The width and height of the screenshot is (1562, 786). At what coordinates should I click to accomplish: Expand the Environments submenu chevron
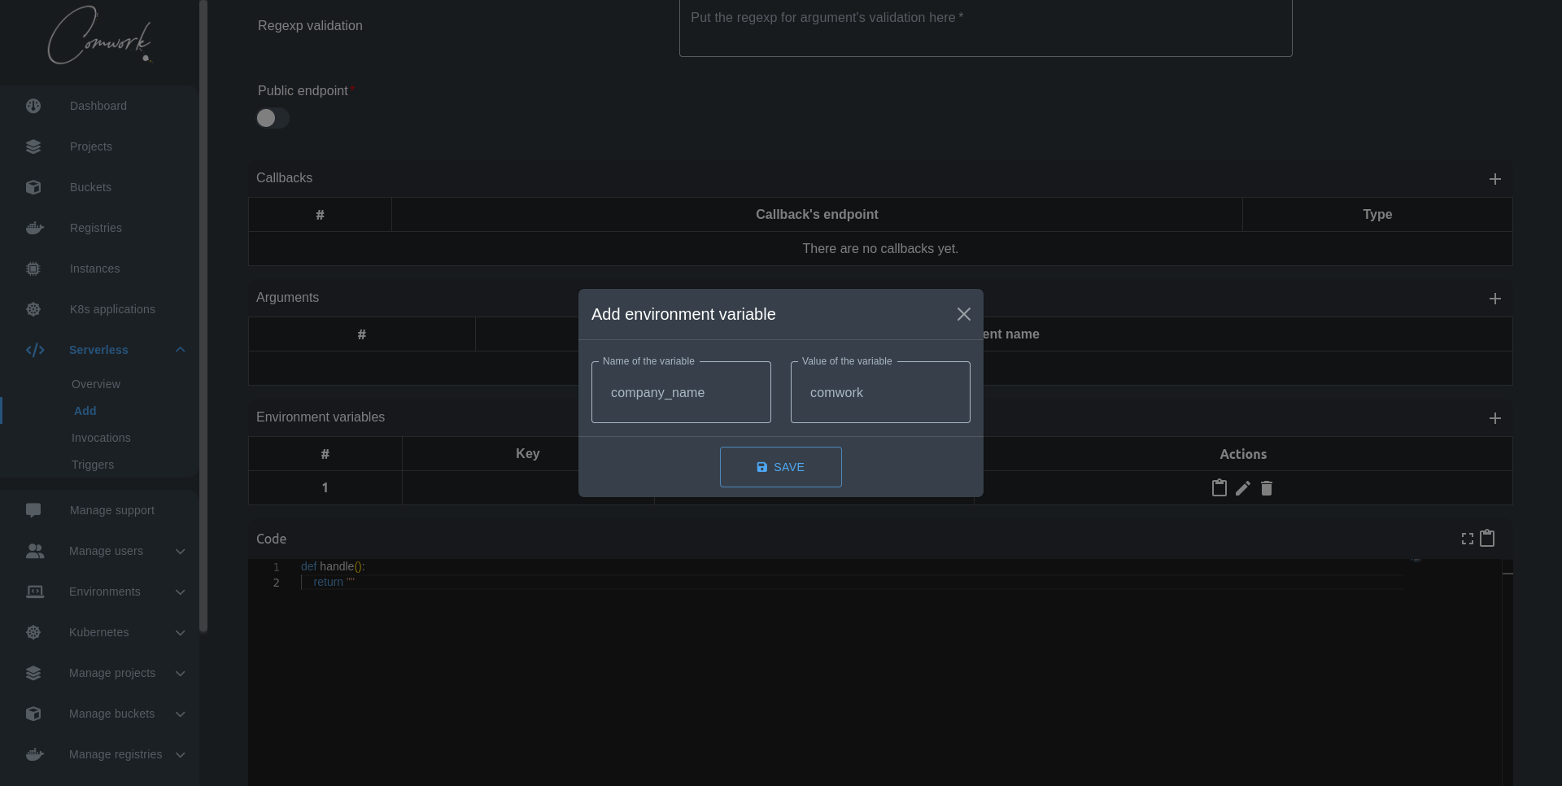(x=181, y=592)
